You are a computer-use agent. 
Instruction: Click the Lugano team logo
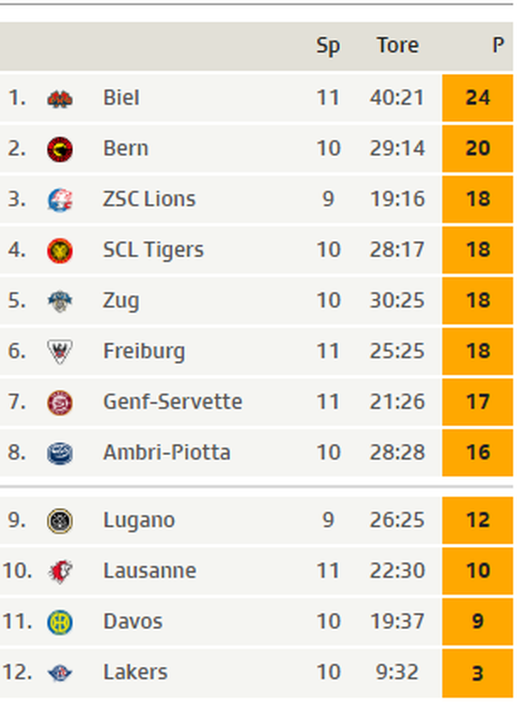[x=60, y=521]
